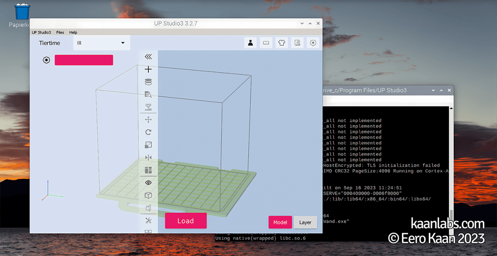
Task: Select the Mirror tool icon
Action: click(x=148, y=158)
